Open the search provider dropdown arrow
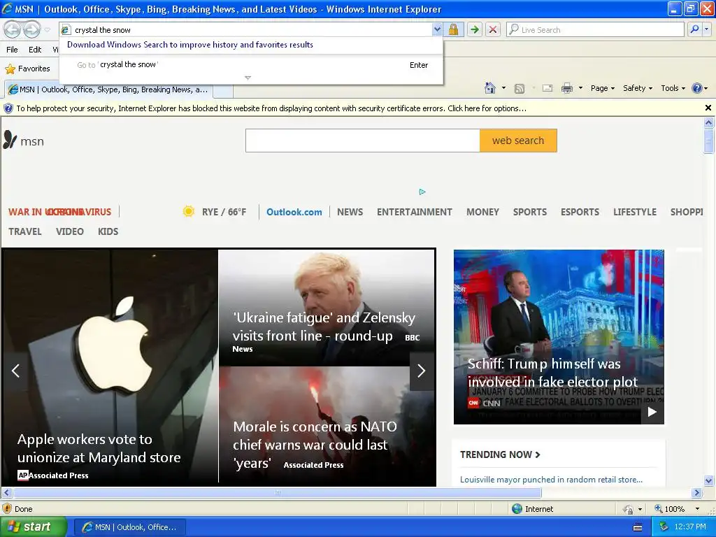 [707, 29]
